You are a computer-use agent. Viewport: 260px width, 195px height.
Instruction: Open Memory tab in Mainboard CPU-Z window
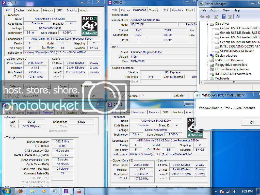[x=154, y=10]
